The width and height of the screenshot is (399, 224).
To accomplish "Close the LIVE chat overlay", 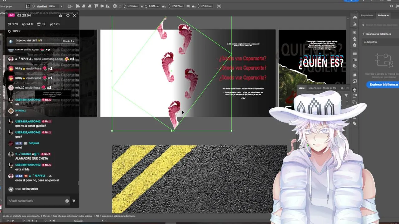I will coord(74,15).
